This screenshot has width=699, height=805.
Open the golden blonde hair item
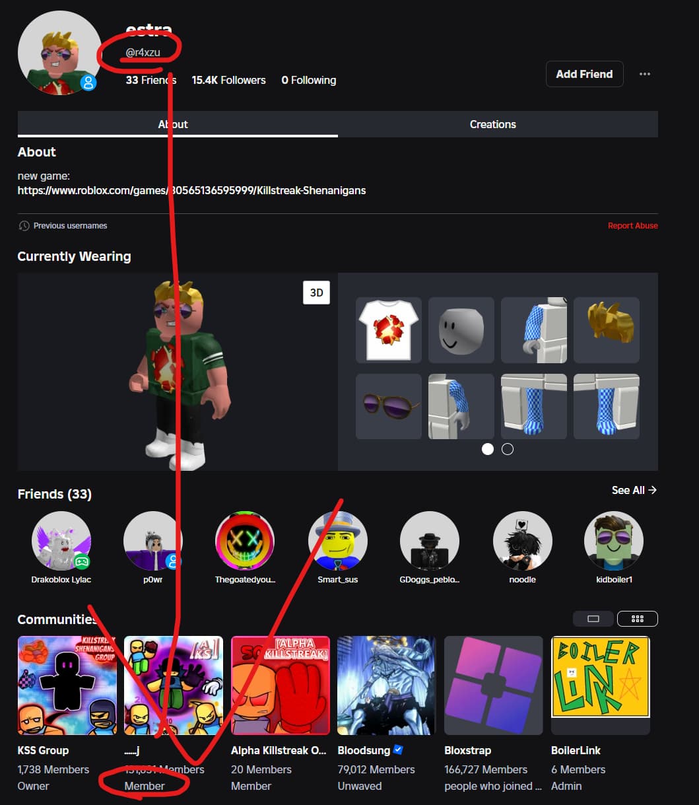coord(606,330)
